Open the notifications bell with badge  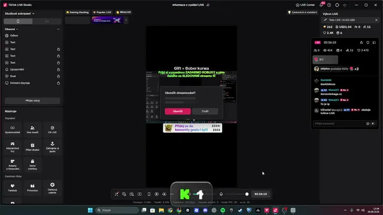[321, 5]
